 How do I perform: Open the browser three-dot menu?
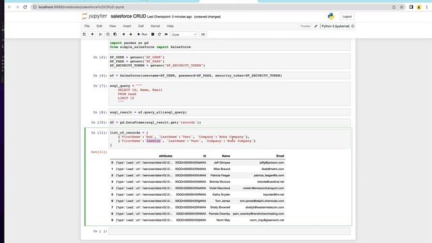tap(427, 7)
